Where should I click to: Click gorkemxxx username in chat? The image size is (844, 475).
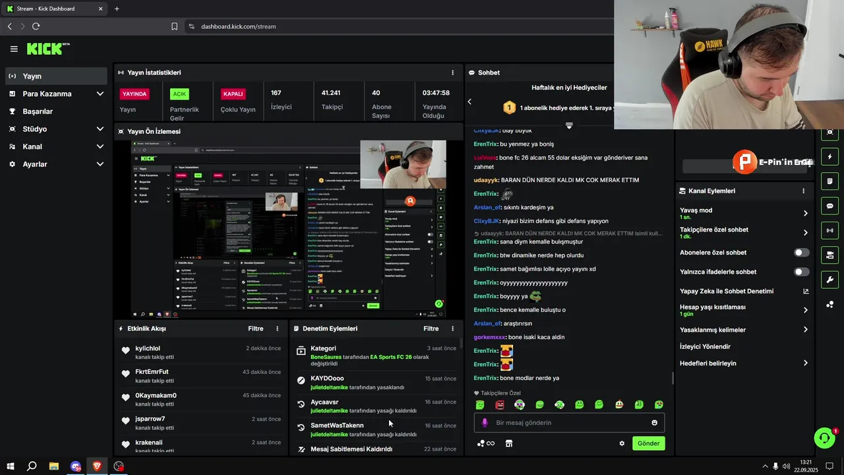pyautogui.click(x=489, y=337)
